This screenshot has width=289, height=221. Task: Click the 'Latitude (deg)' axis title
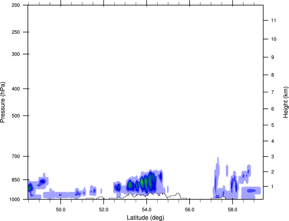[145, 218]
